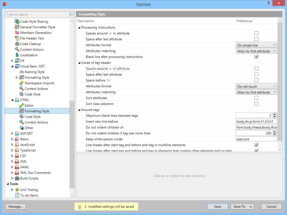The image size is (287, 215).
Task: Check Space after last attribute in tag header
Action: (x=256, y=74)
